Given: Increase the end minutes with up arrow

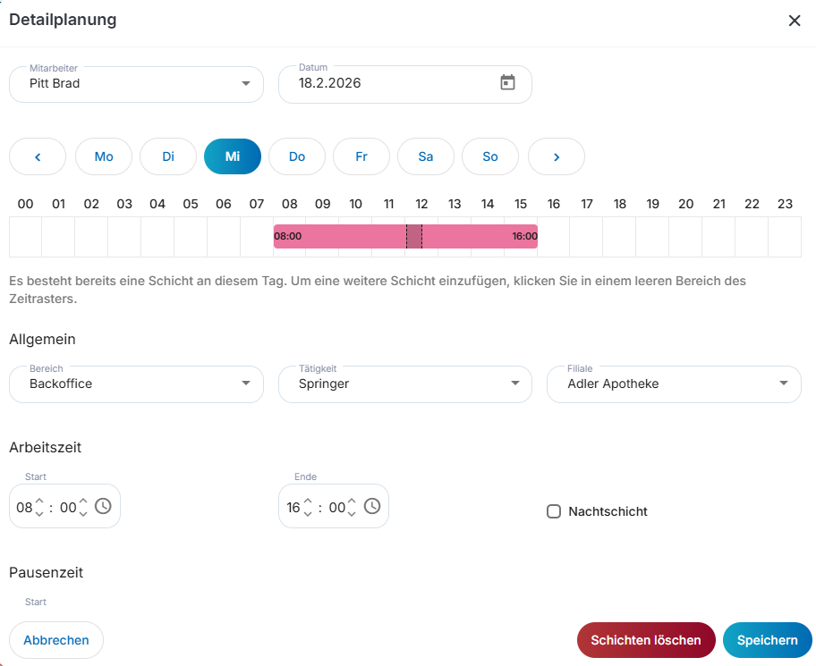Looking at the screenshot, I should (x=352, y=501).
